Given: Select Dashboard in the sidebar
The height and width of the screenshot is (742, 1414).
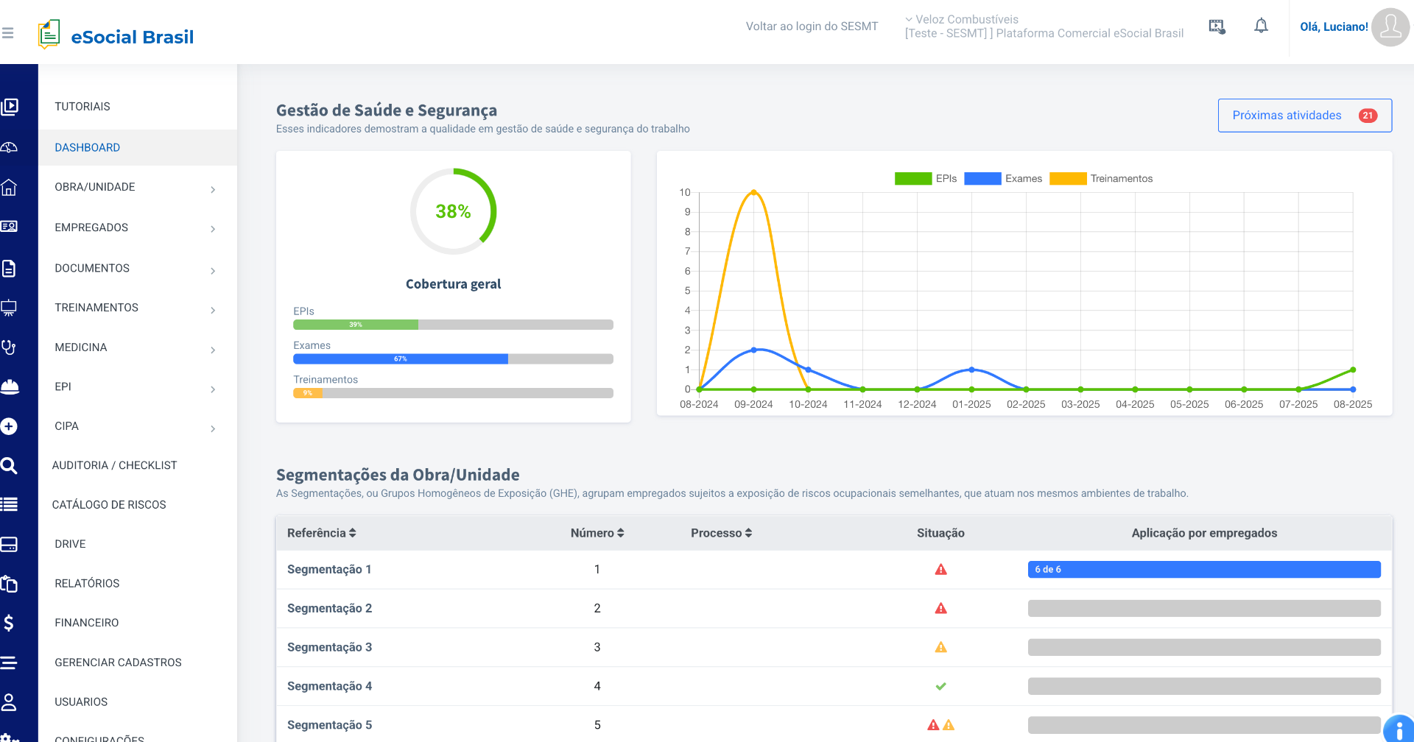Looking at the screenshot, I should click(x=87, y=147).
